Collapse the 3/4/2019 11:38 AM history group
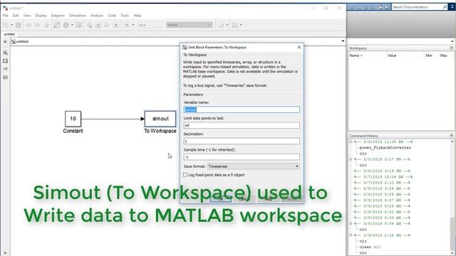Image resolution: width=456 pixels, height=256 pixels. (351, 142)
